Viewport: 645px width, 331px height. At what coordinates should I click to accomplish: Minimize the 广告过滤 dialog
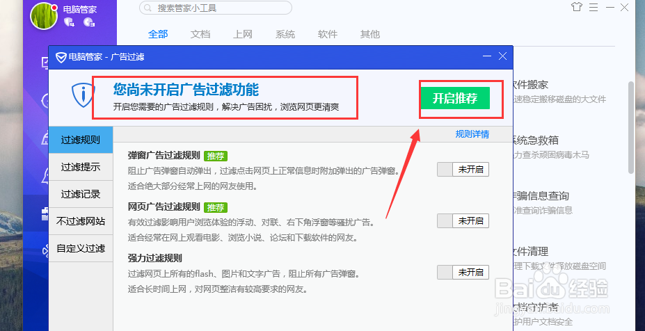[x=486, y=56]
